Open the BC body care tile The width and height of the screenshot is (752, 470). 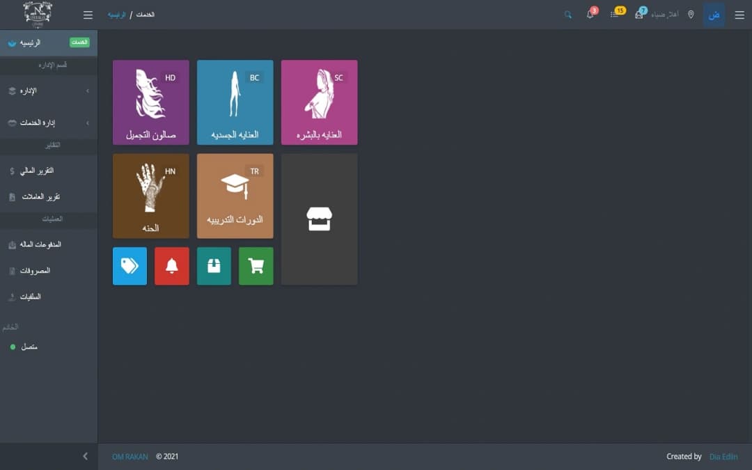click(x=235, y=102)
